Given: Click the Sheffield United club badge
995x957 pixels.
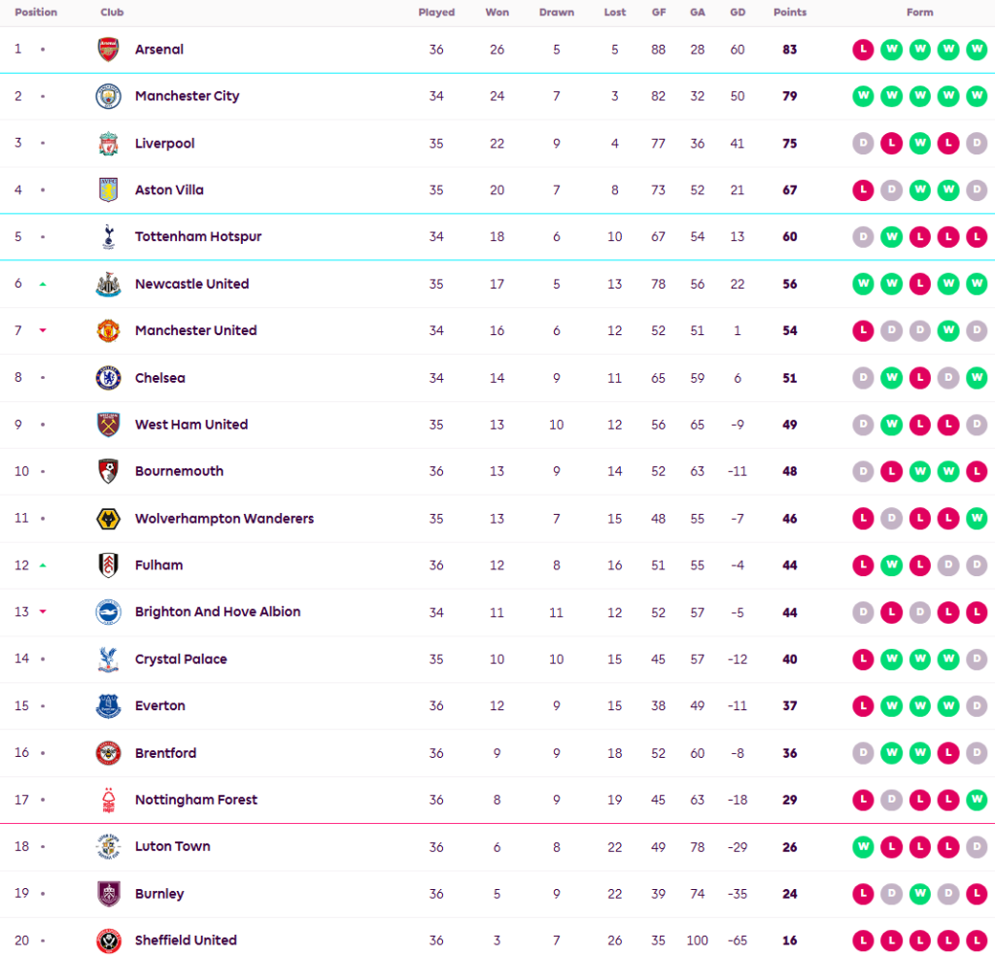Looking at the screenshot, I should pos(108,940).
